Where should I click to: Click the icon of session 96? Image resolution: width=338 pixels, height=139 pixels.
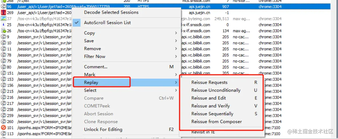pyautogui.click(x=3, y=7)
